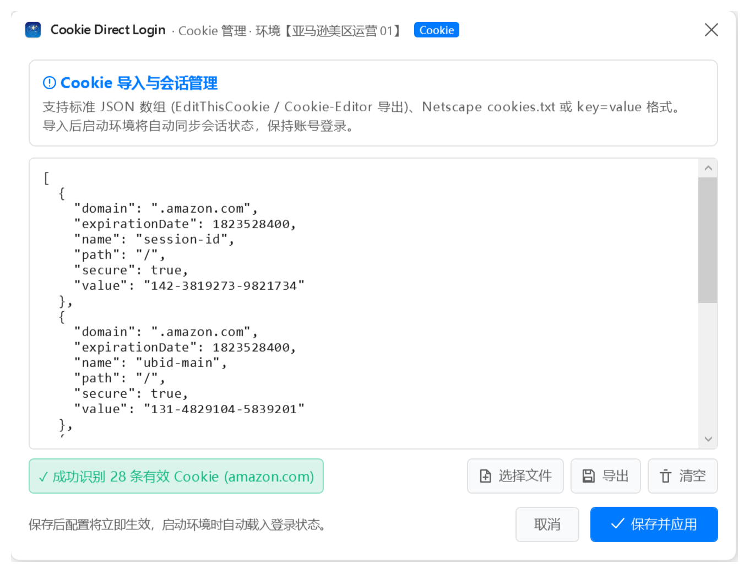This screenshot has height=573, width=749.
Task: Click 保存并应用 to save and apply
Action: click(x=654, y=525)
